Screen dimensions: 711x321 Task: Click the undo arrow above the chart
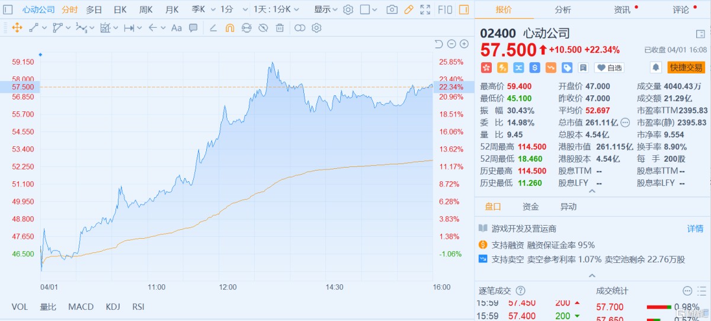(x=438, y=44)
